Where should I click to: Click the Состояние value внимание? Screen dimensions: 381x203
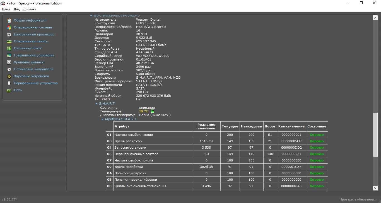coord(147,108)
